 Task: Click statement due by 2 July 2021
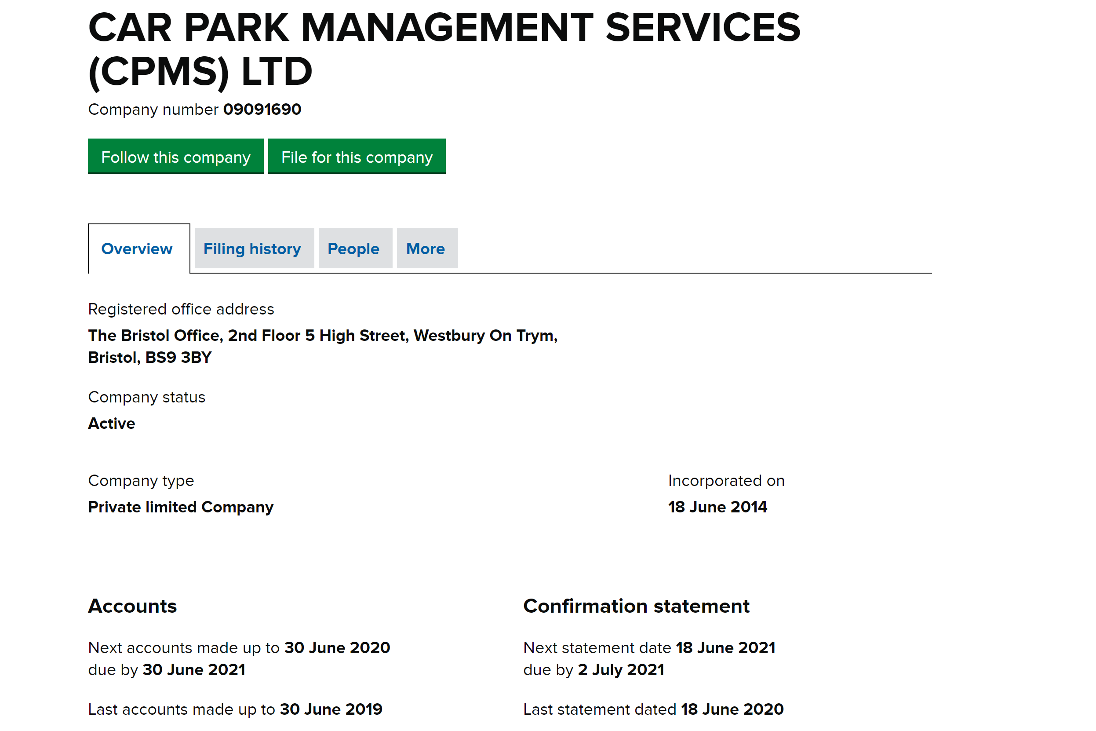coord(594,670)
